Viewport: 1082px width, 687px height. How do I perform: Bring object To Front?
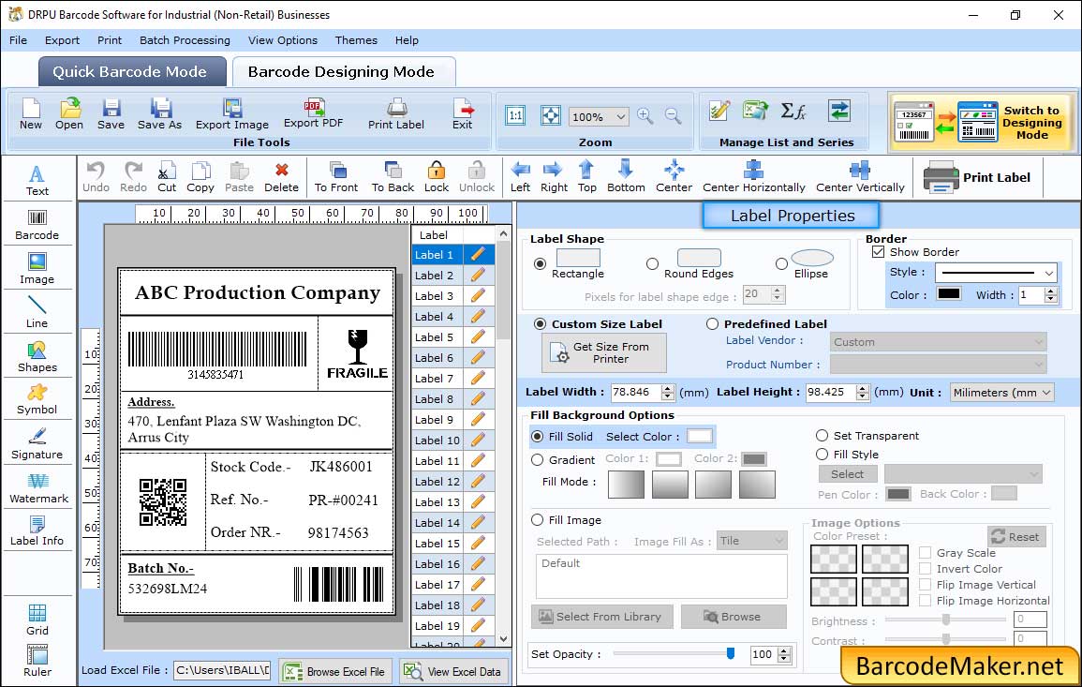point(336,177)
